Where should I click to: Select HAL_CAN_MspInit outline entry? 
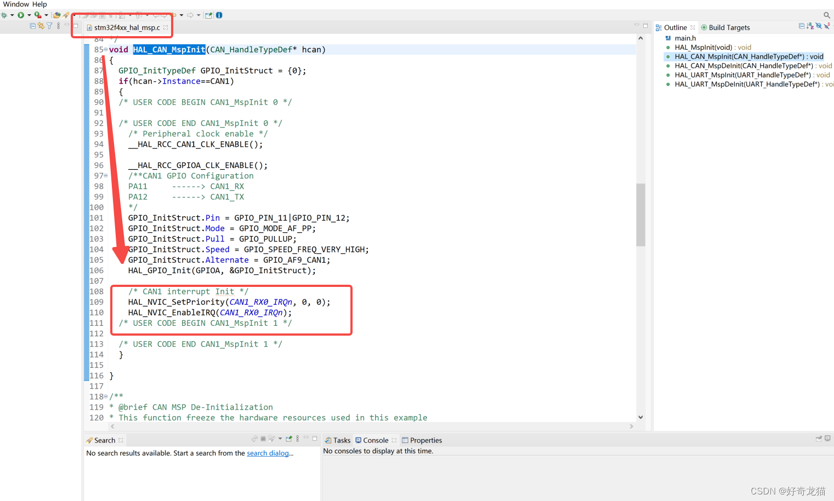744,56
